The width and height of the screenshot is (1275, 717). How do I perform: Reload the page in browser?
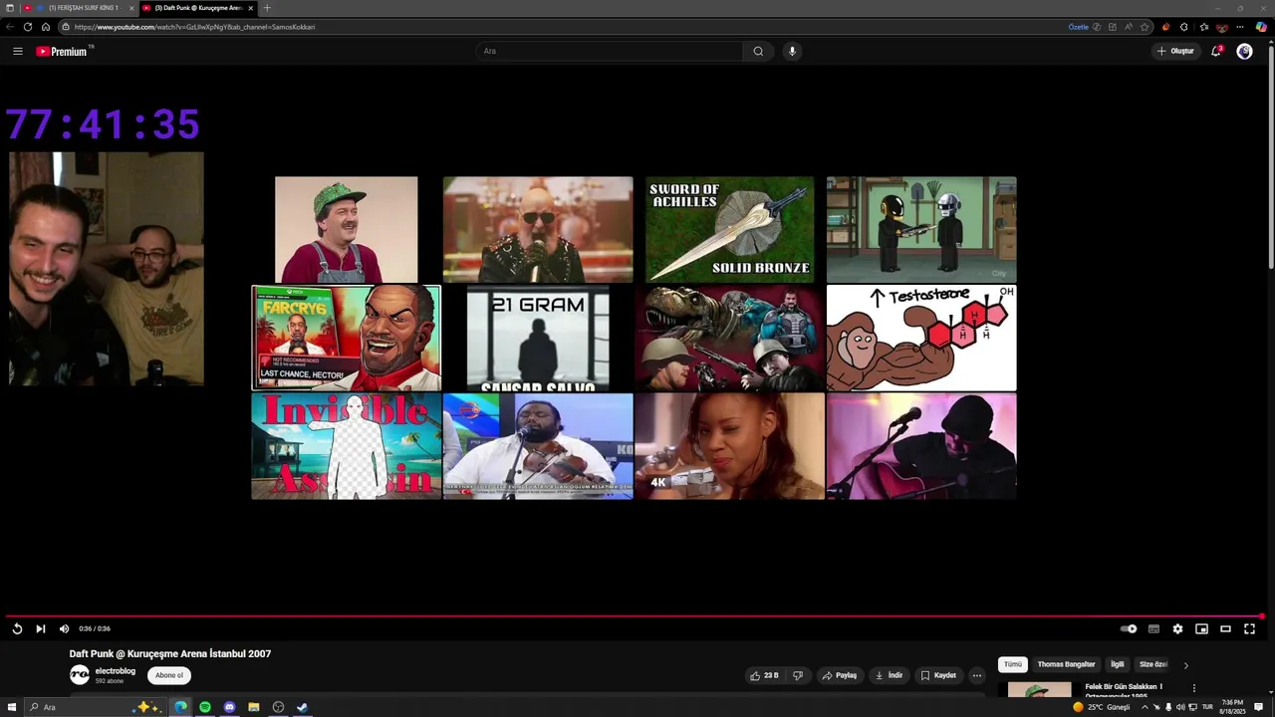[27, 27]
